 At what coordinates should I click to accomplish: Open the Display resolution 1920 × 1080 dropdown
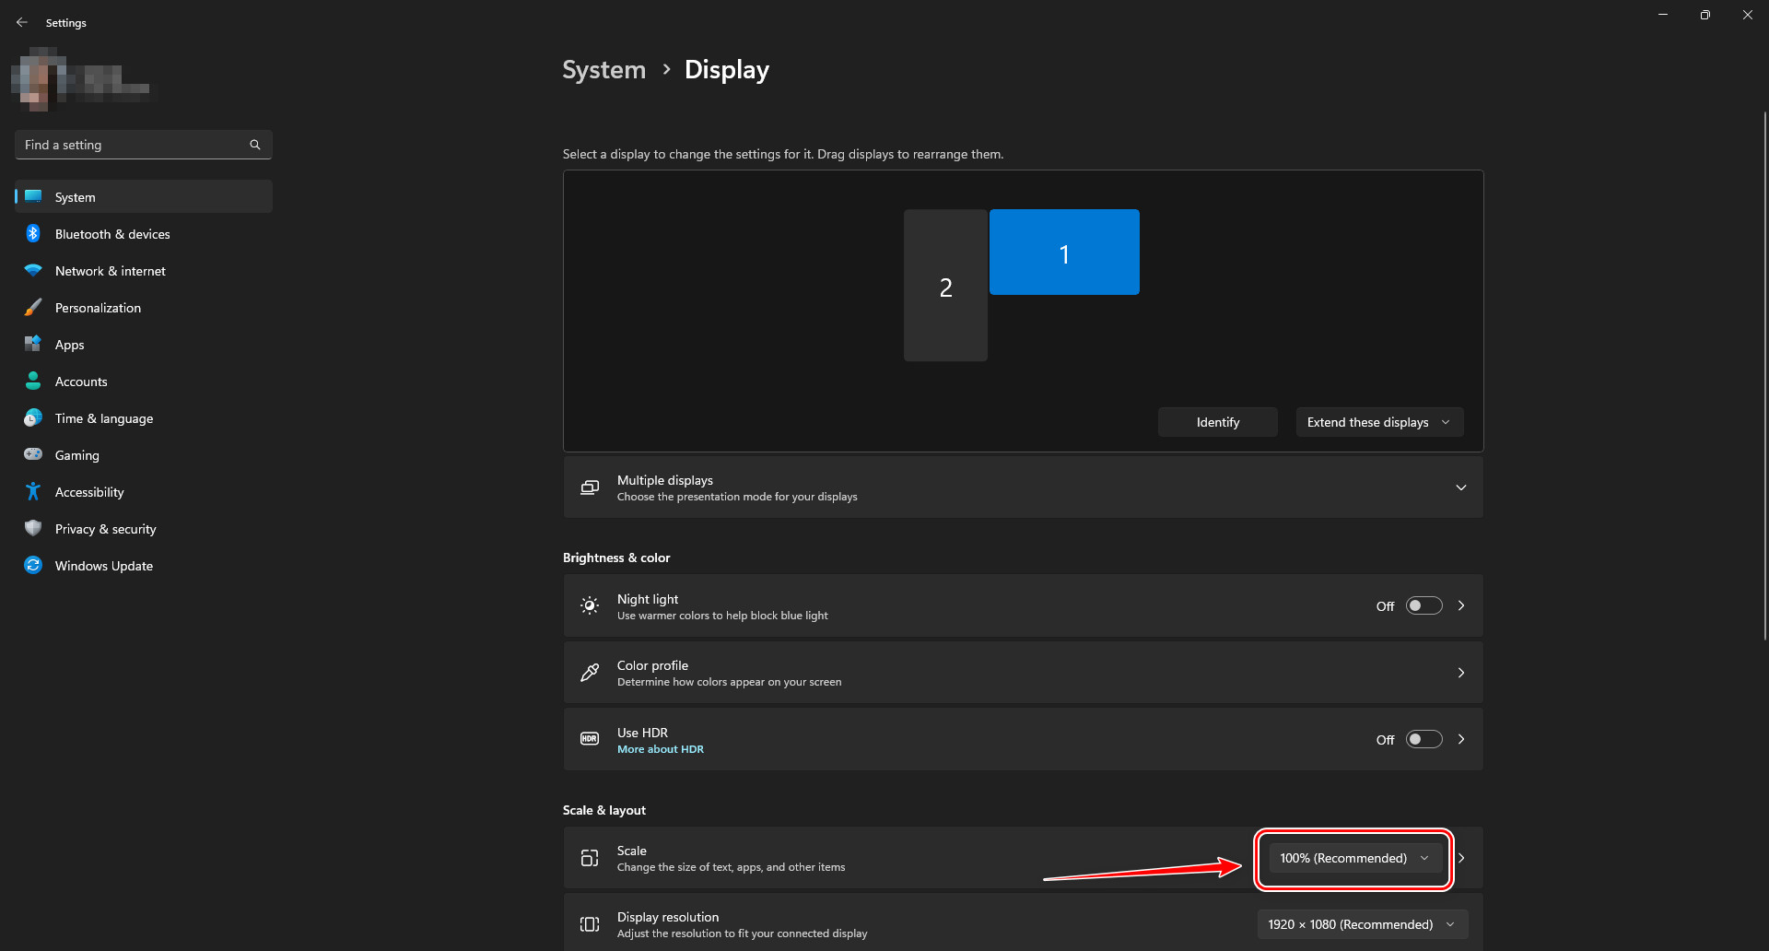1362,924
